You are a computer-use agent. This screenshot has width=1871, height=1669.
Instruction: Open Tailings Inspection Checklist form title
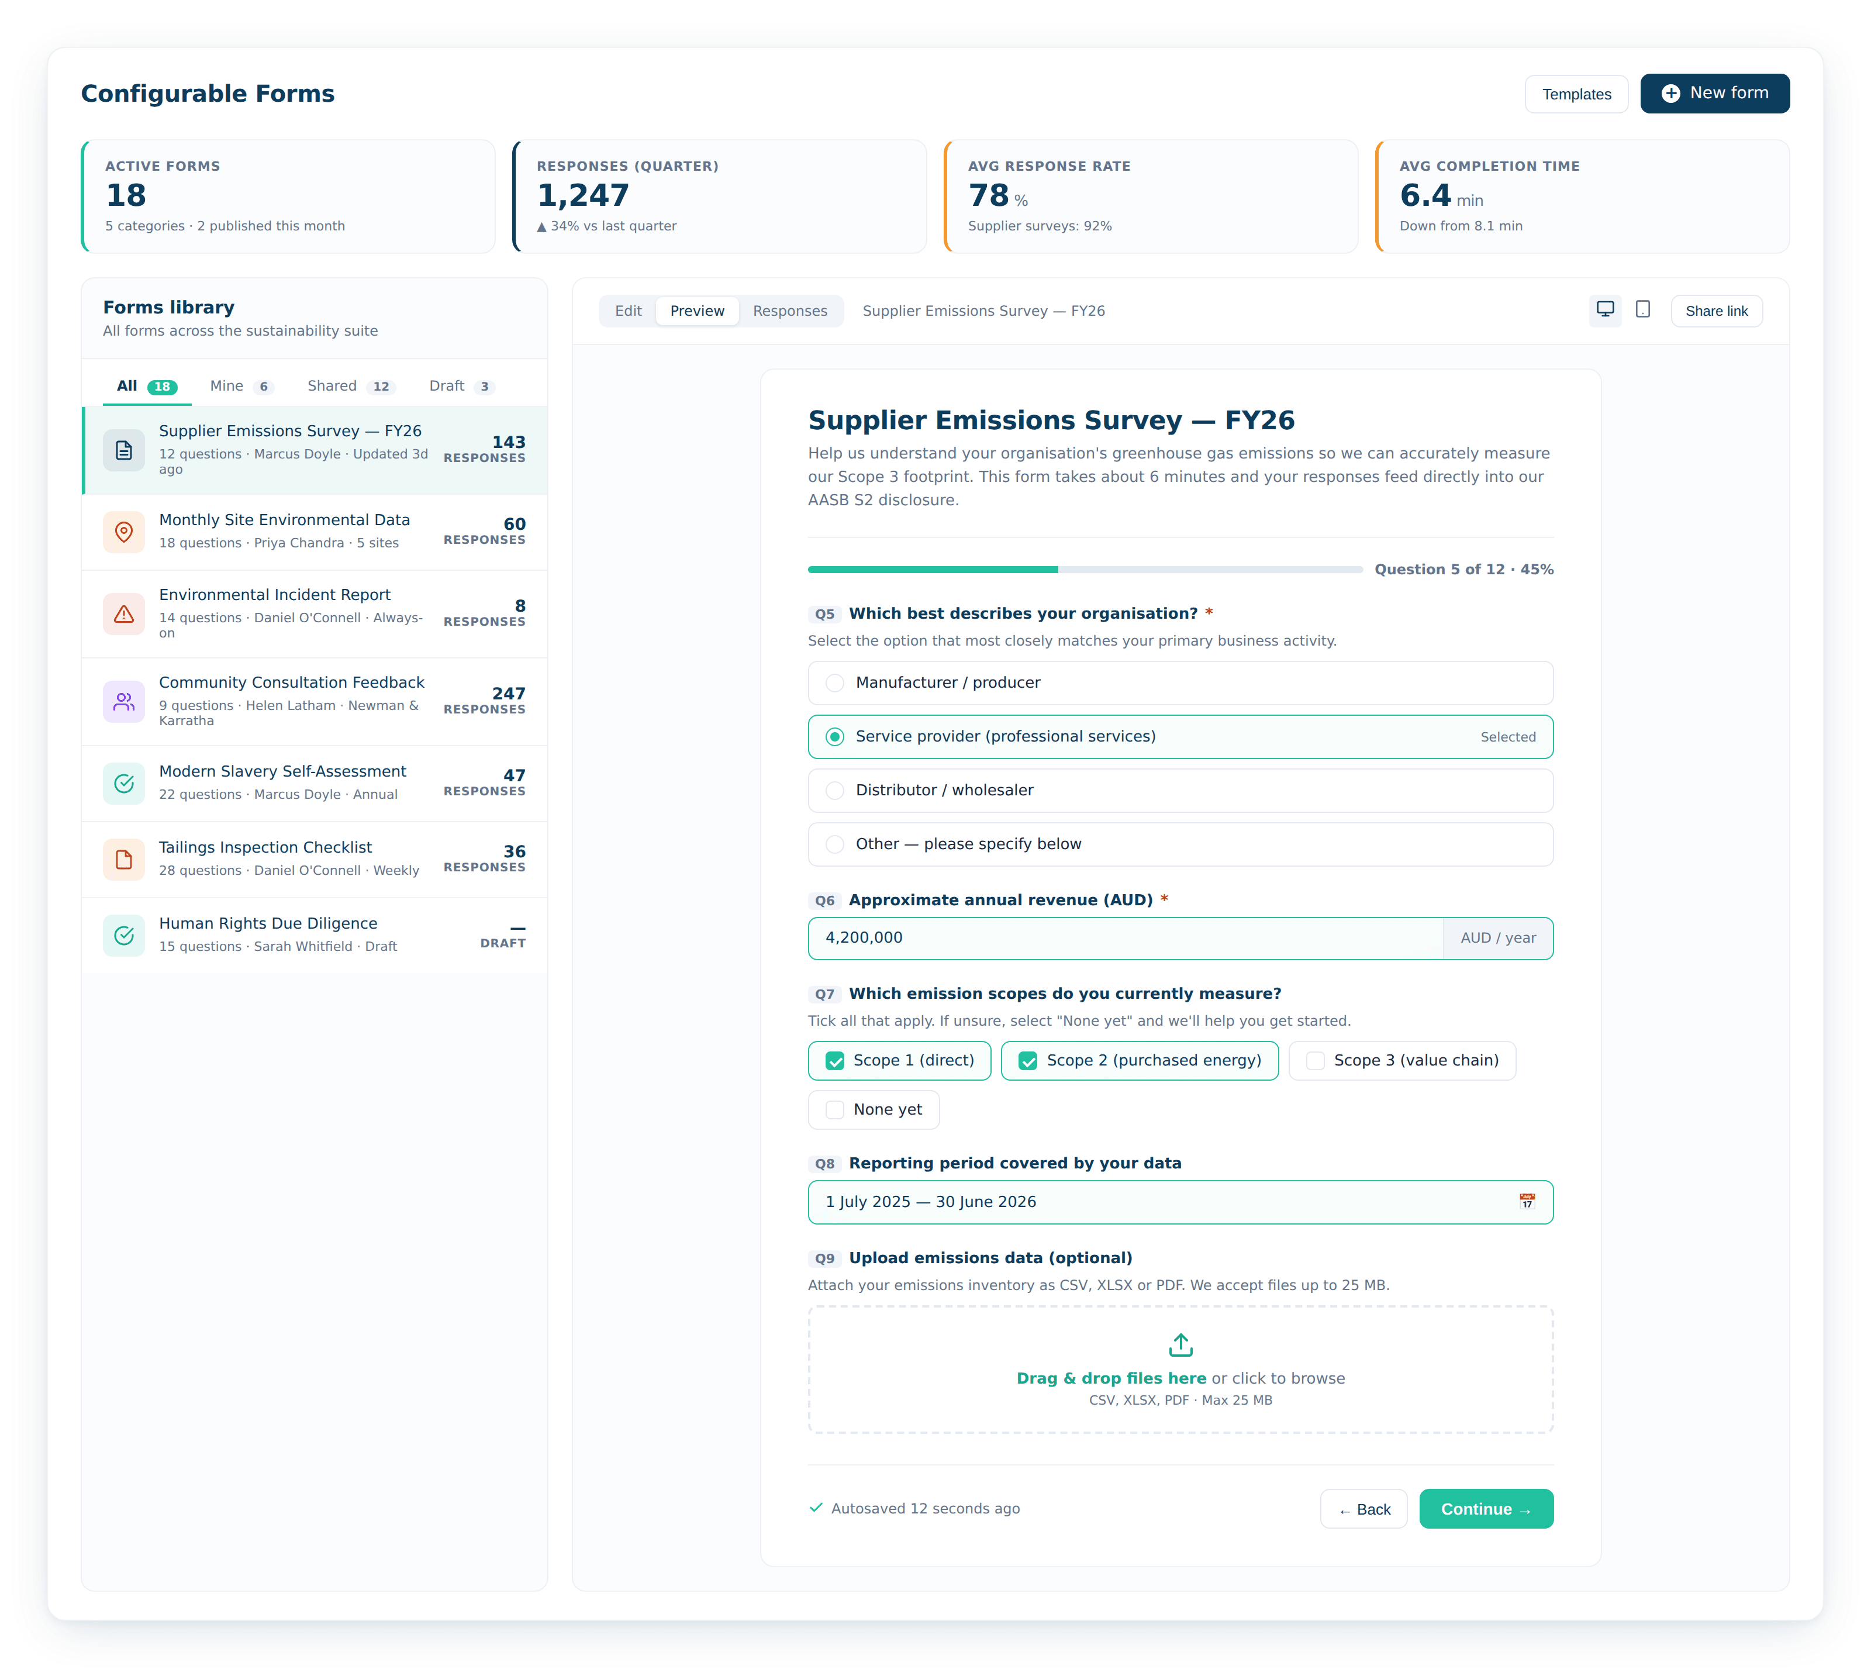(265, 847)
